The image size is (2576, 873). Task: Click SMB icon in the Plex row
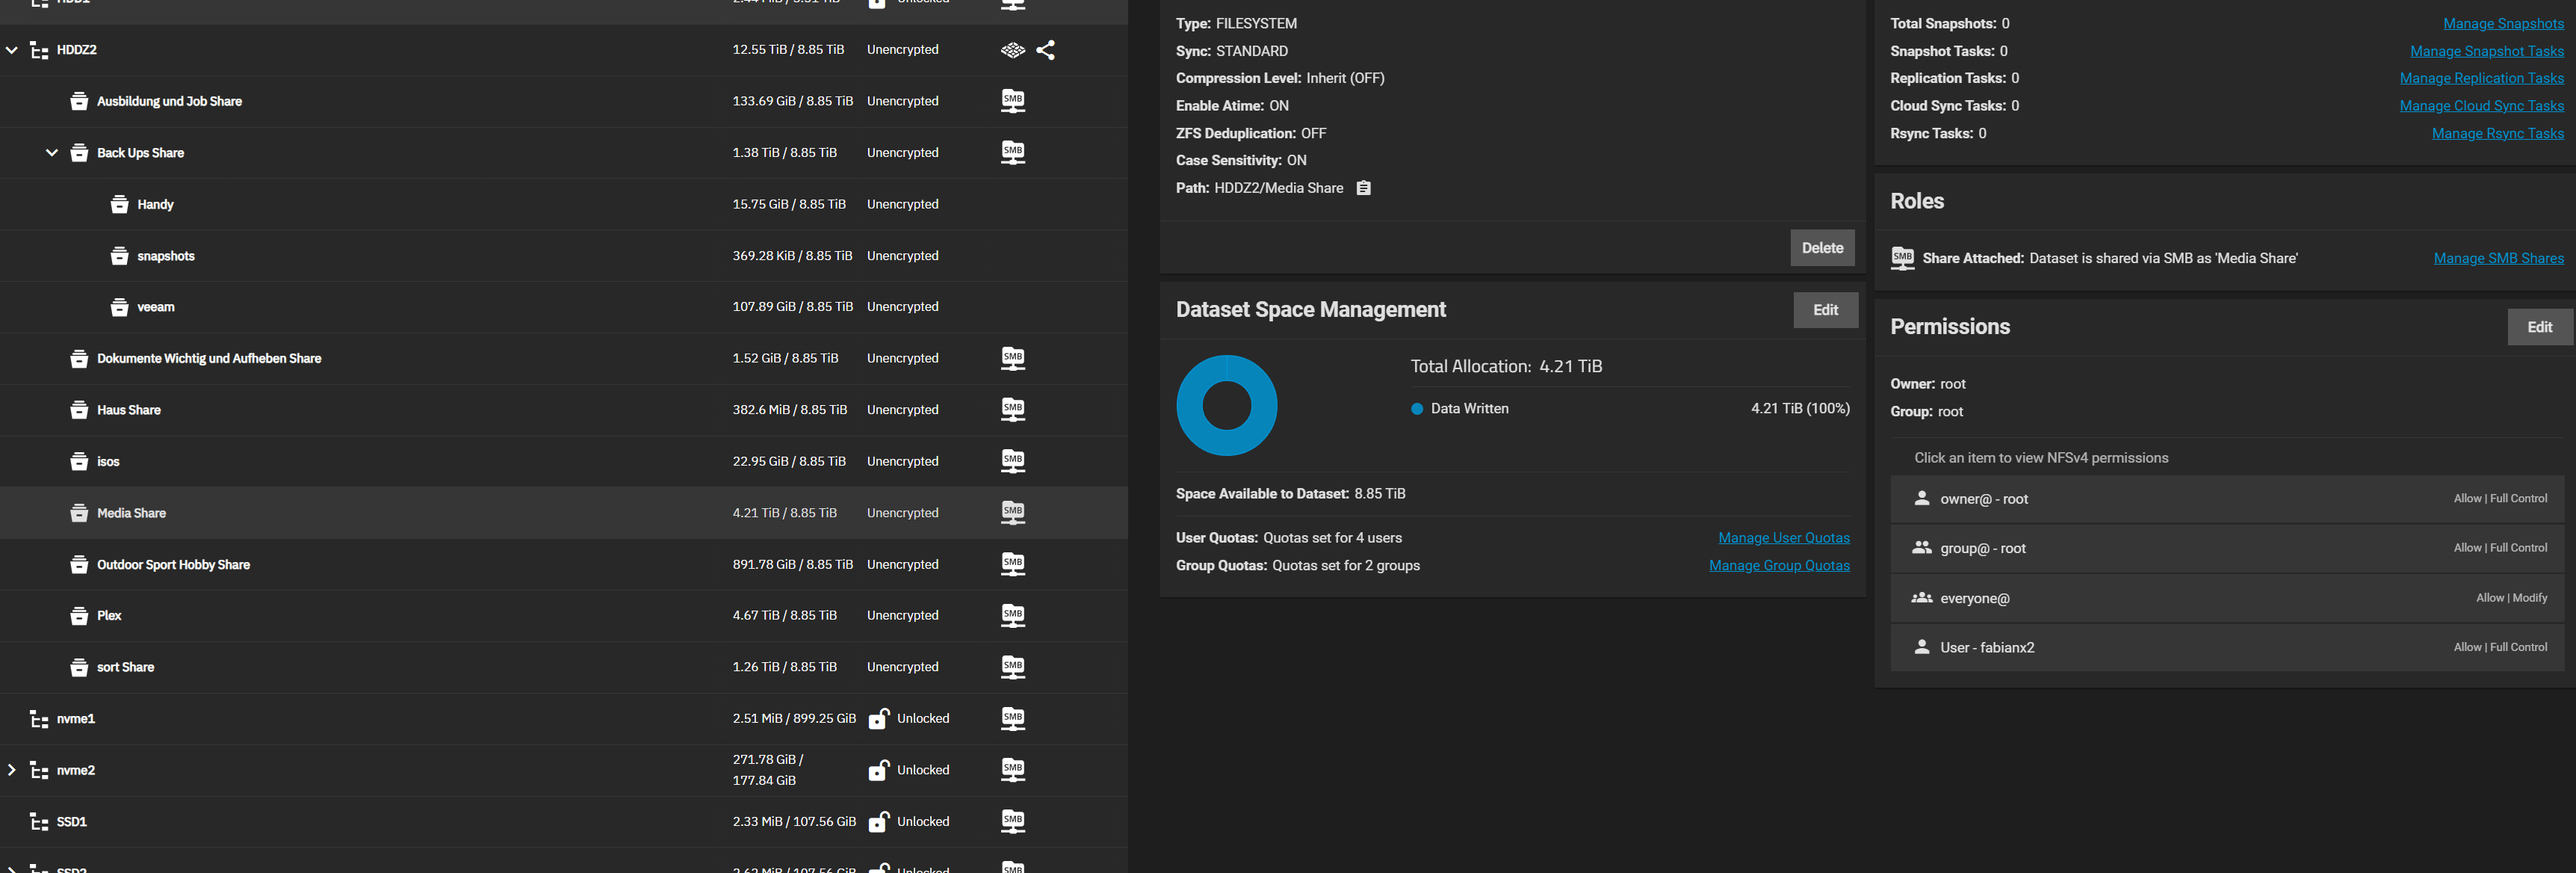click(1013, 616)
